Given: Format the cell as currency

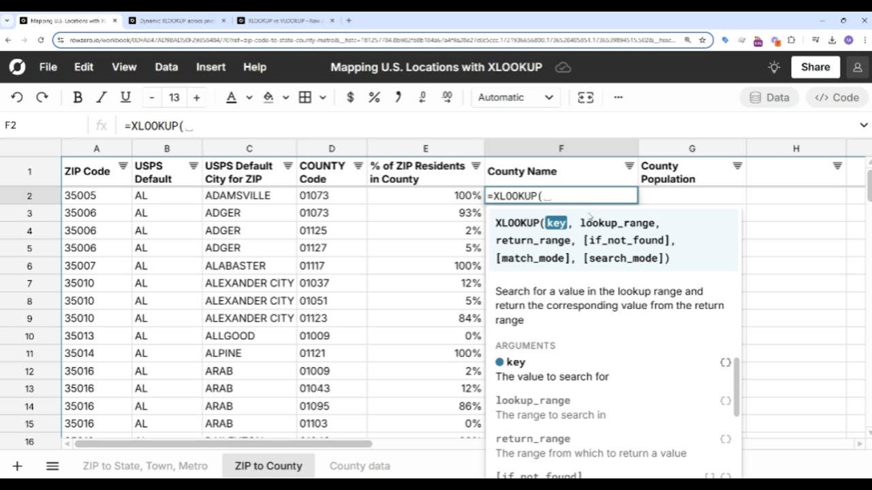Looking at the screenshot, I should [x=350, y=97].
